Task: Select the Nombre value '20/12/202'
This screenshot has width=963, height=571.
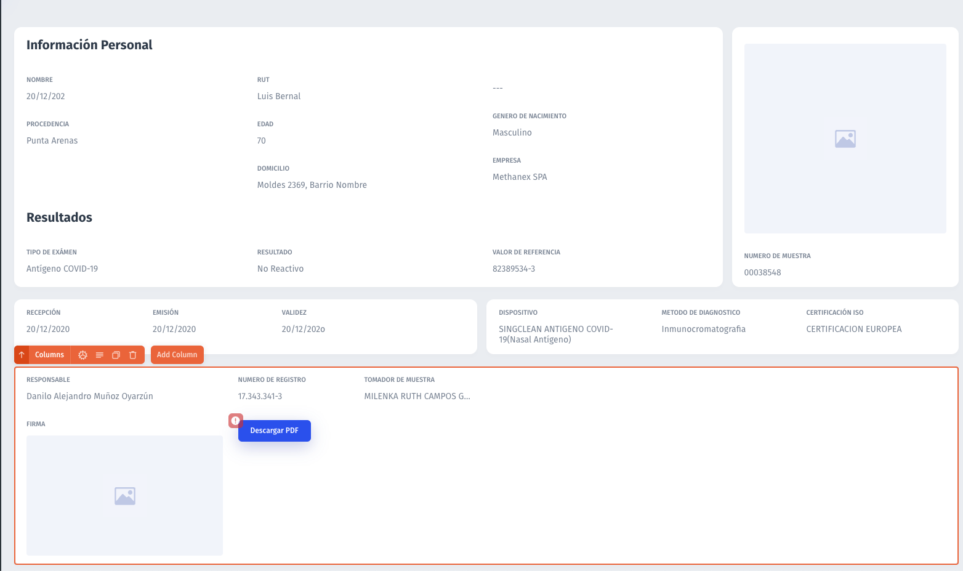Action: click(46, 96)
